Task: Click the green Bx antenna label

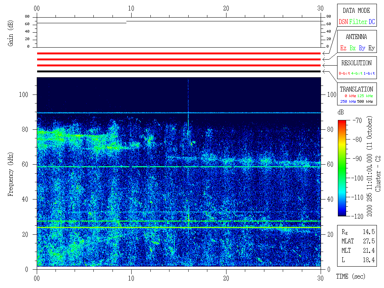Action: click(352, 48)
